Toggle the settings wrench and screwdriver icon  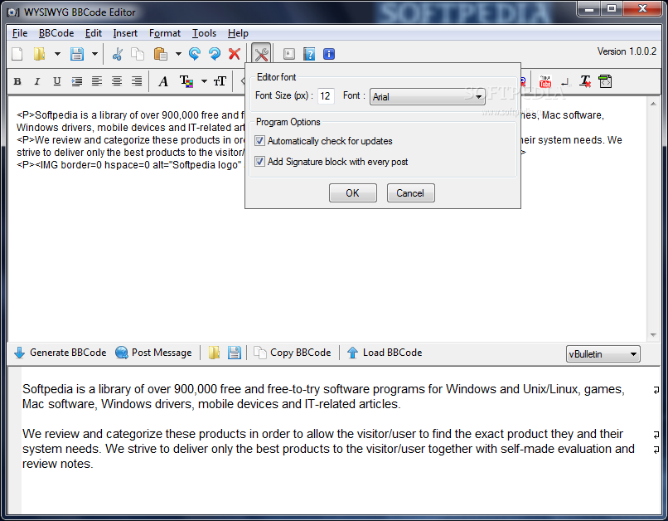261,54
